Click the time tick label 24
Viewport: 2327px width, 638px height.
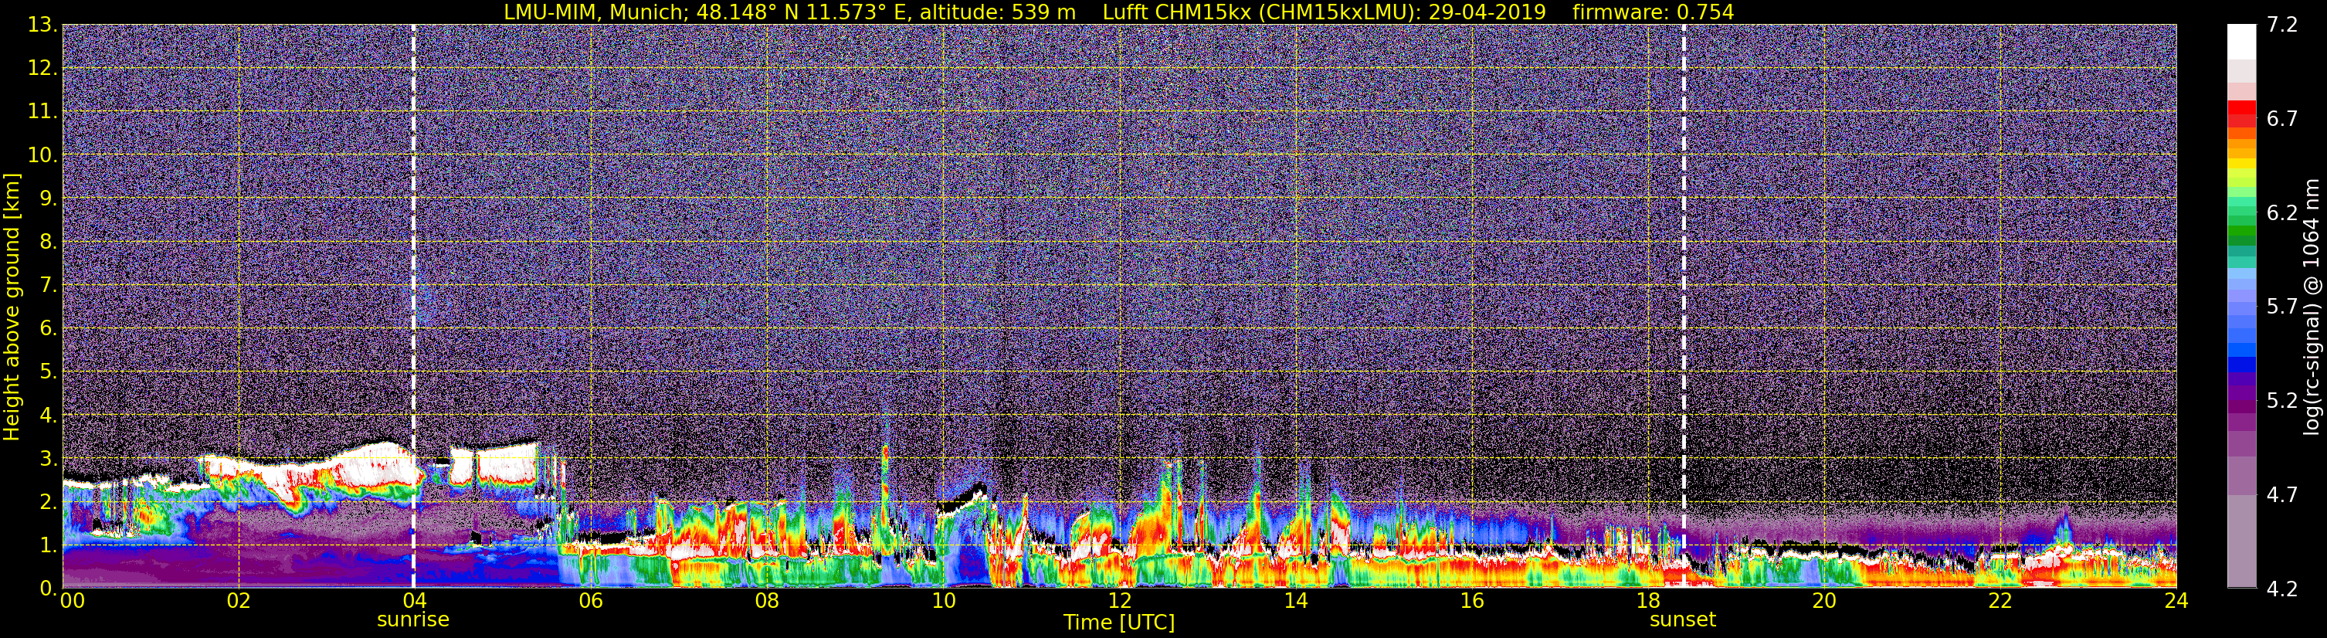[2176, 602]
